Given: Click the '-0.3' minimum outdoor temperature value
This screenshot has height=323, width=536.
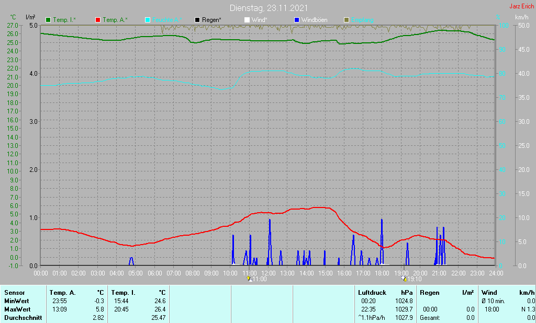Looking at the screenshot, I should (x=99, y=301).
